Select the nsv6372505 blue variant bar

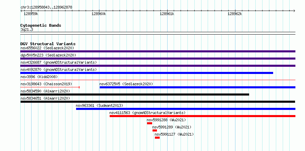pyautogui.click(x=197, y=87)
